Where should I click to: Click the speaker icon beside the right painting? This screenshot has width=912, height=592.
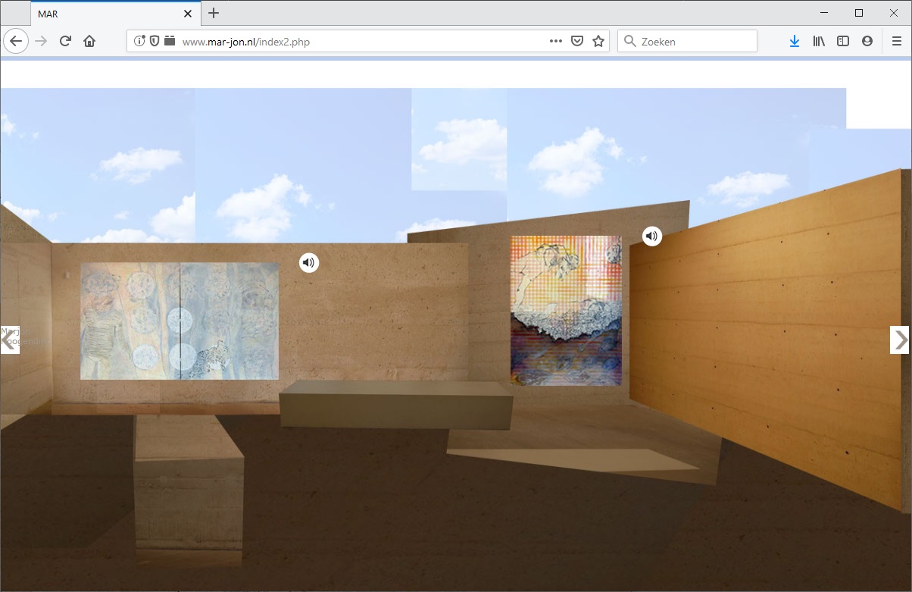tap(652, 236)
